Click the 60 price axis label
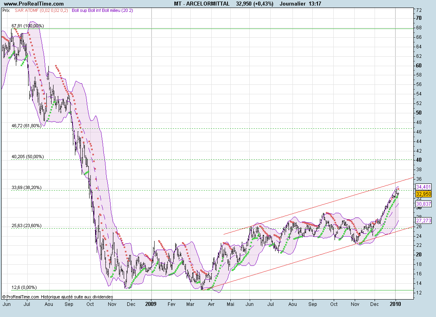The width and height of the screenshot is (436, 317). [x=419, y=66]
